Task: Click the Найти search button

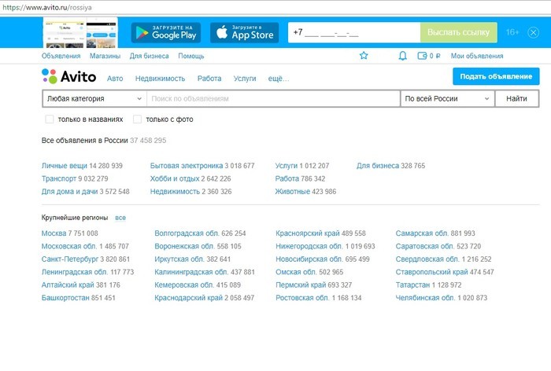Action: tap(516, 98)
